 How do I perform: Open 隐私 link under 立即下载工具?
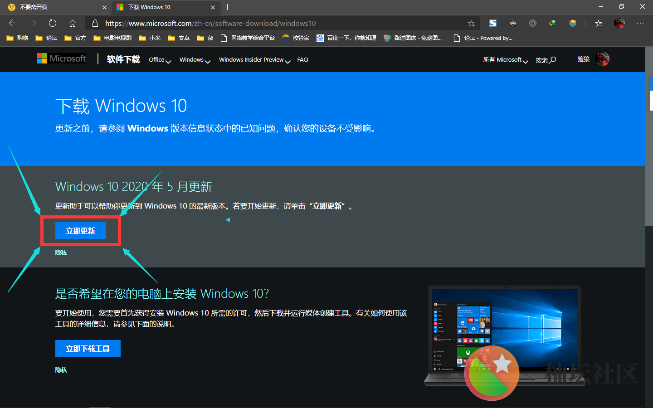point(61,370)
